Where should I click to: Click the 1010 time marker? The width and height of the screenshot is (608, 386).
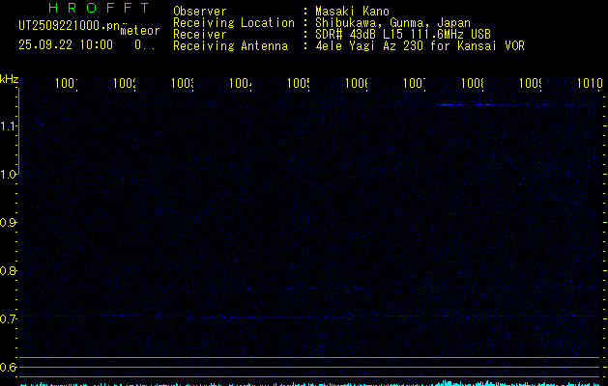(x=589, y=84)
